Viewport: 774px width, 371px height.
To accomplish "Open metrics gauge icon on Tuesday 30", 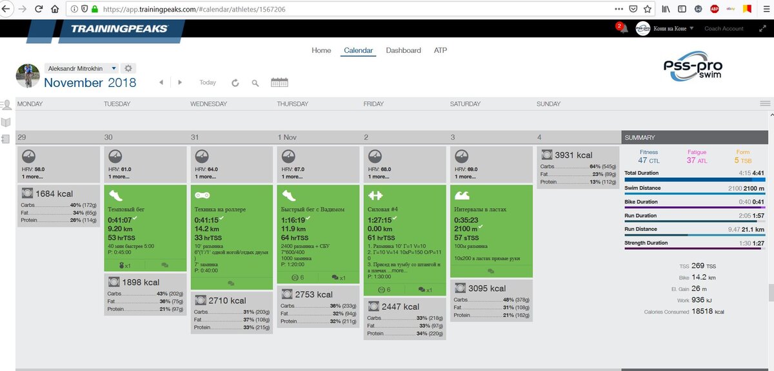I will point(115,157).
